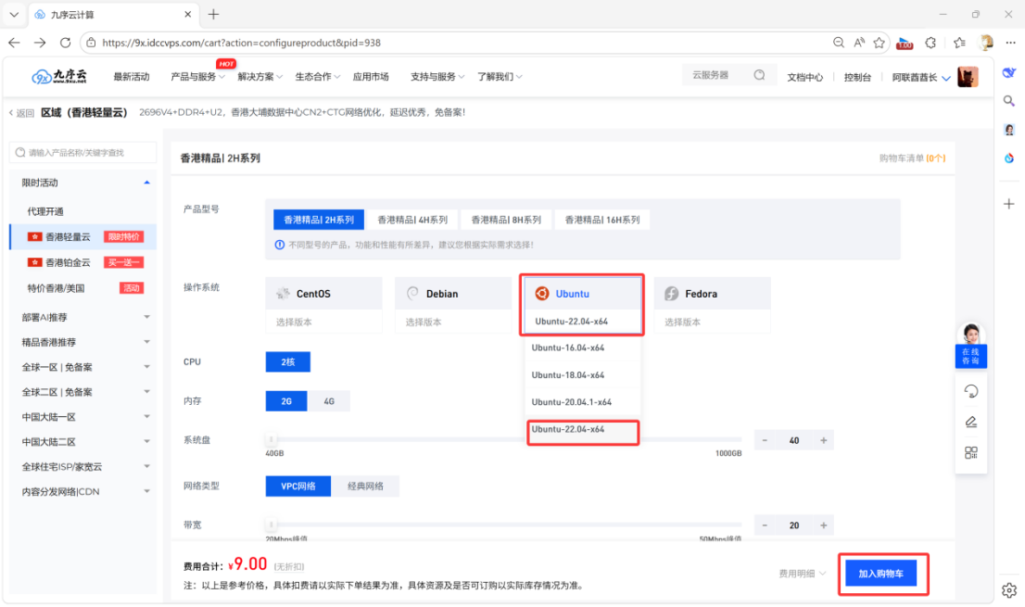Open Debian 选择版本 dropdown

coord(453,322)
